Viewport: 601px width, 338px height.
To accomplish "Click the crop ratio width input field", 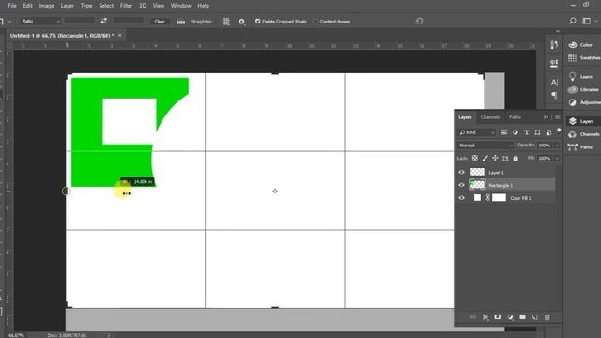I will pos(79,21).
